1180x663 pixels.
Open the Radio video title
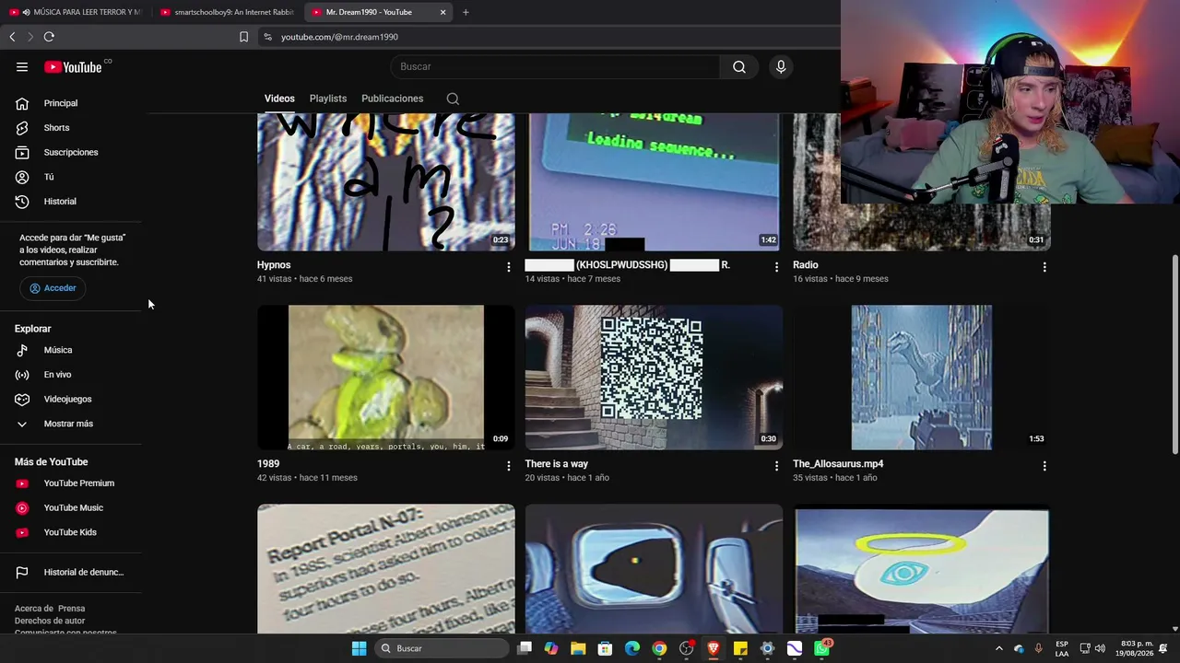pos(806,265)
